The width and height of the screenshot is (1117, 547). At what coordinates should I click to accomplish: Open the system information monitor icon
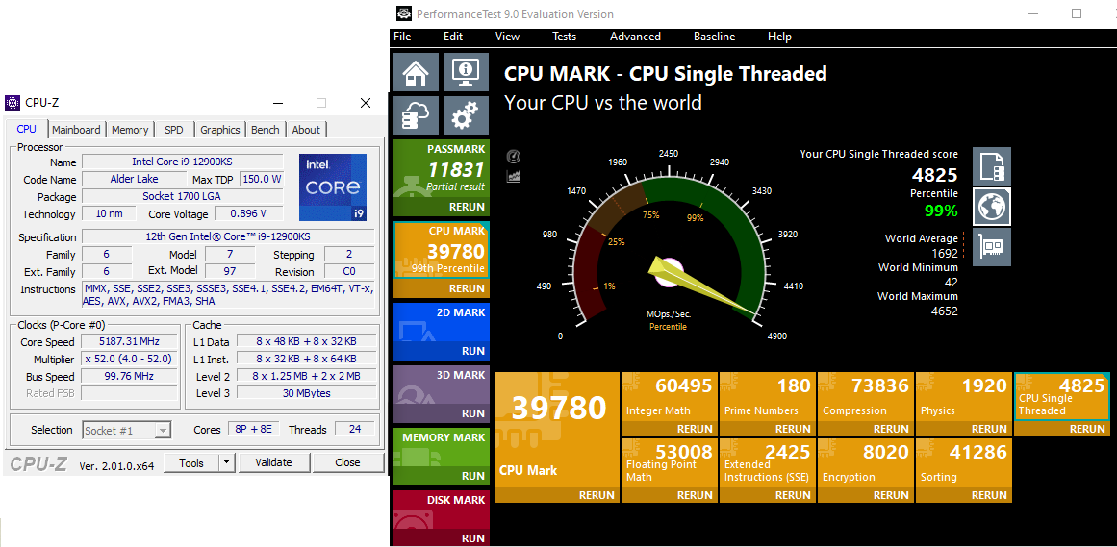click(x=466, y=72)
